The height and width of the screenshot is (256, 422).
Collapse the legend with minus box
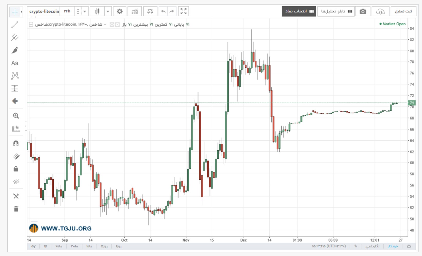(x=31, y=24)
